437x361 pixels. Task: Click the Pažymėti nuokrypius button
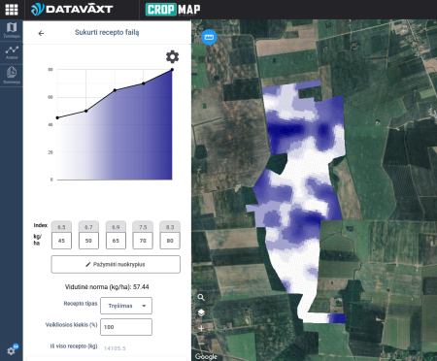116,264
